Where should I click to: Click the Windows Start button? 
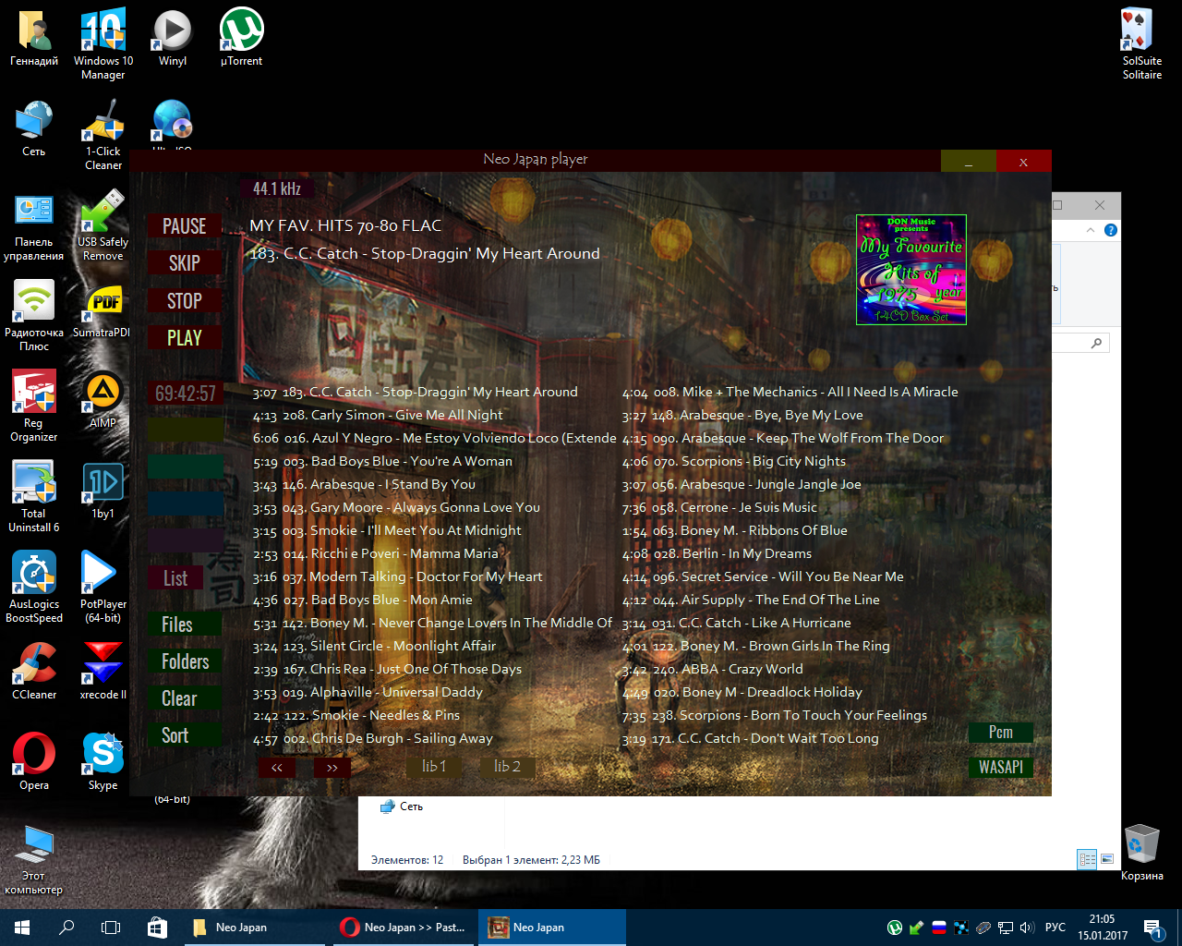click(x=22, y=928)
